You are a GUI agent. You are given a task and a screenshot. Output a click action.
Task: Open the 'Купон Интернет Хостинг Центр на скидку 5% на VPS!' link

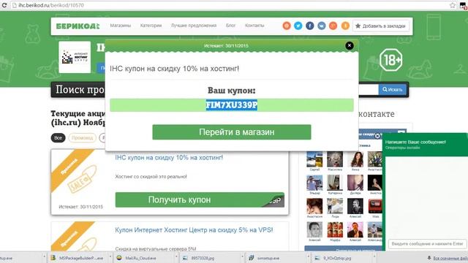(x=194, y=230)
